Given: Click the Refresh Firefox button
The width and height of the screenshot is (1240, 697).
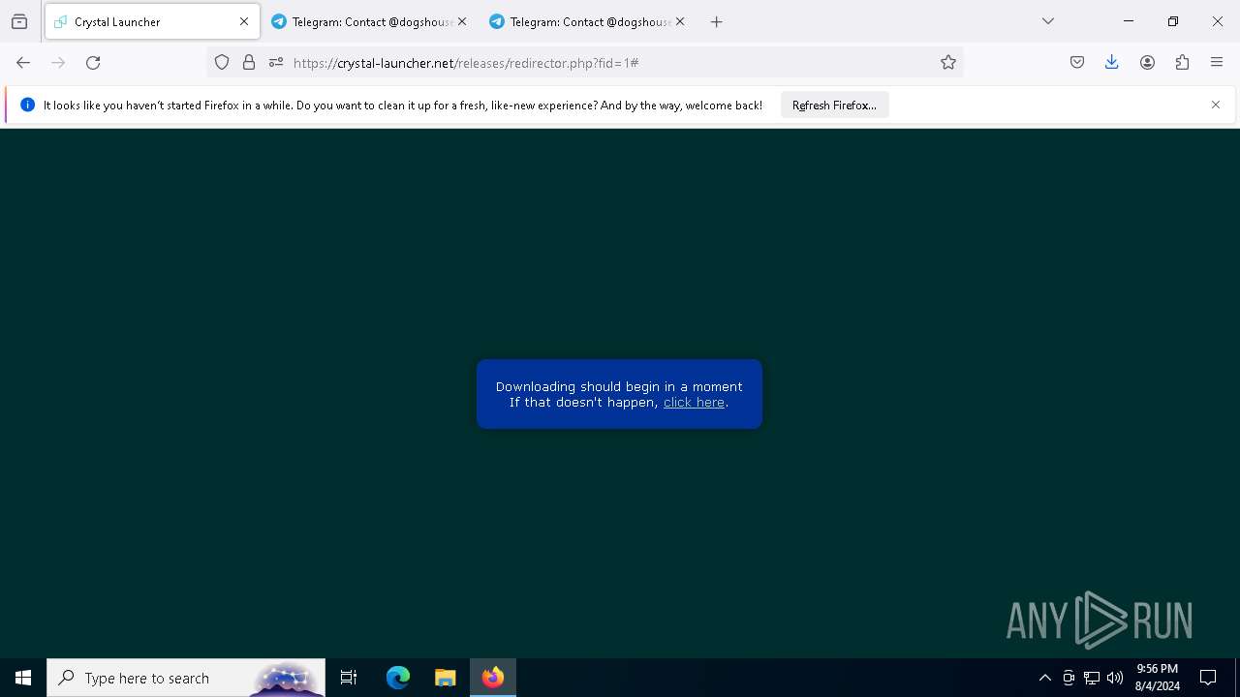Looking at the screenshot, I should 834,106.
